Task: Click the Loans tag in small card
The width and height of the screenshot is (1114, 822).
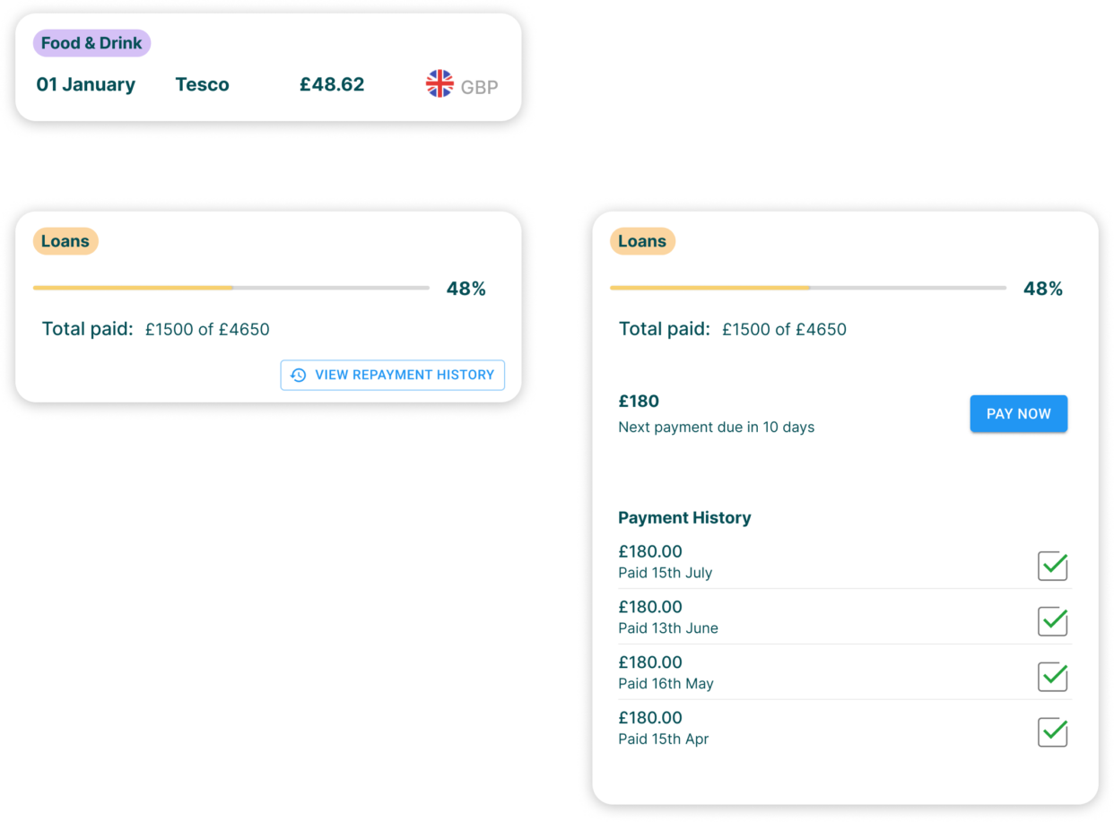Action: [x=65, y=241]
